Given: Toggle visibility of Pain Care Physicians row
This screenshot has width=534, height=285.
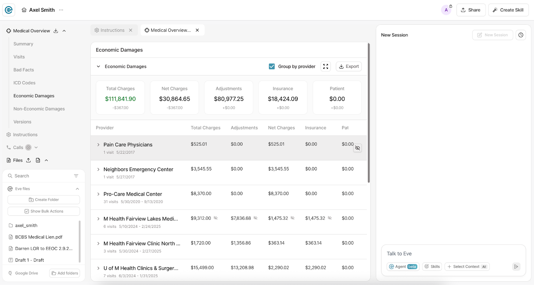Looking at the screenshot, I should [357, 148].
